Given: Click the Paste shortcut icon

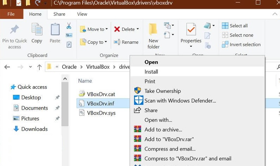Looking at the screenshot, I should (x=69, y=44).
